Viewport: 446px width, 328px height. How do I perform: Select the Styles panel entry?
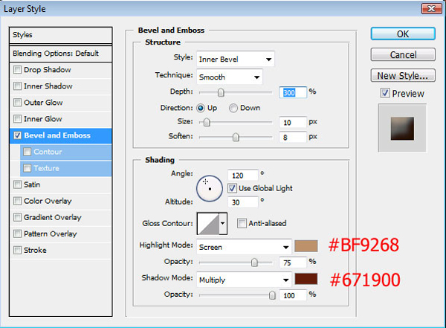(x=61, y=35)
